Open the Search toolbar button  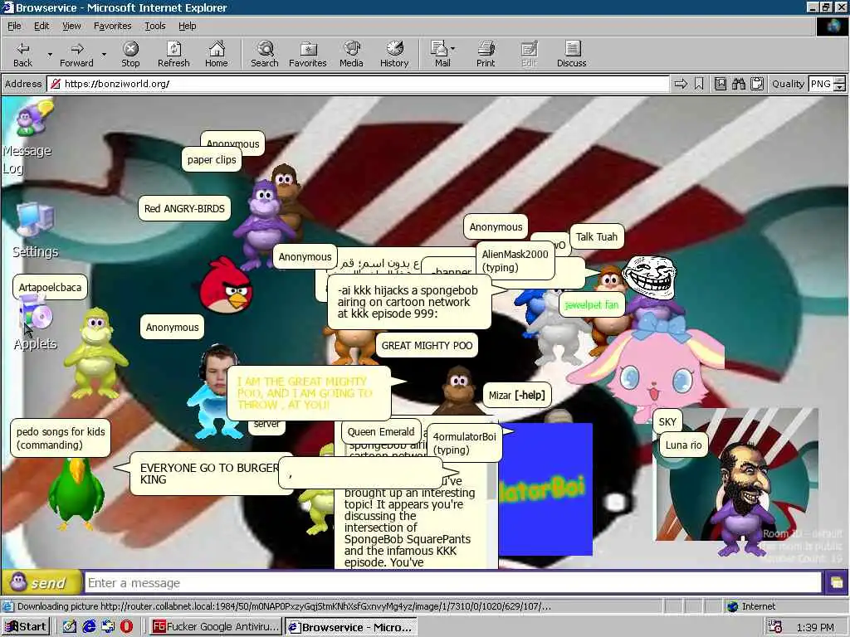click(265, 54)
